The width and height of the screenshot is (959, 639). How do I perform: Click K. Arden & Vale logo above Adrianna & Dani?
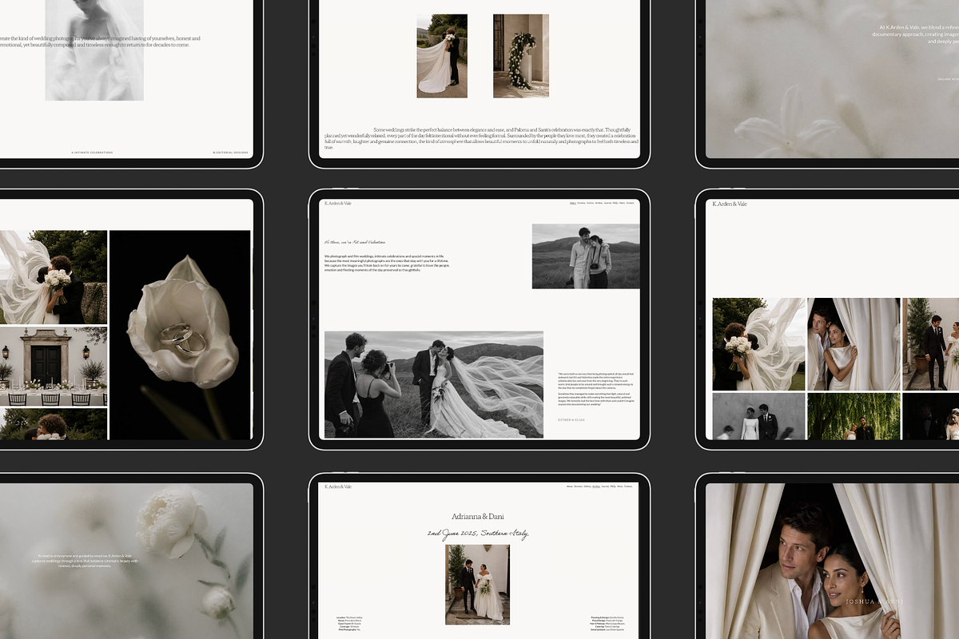[338, 486]
